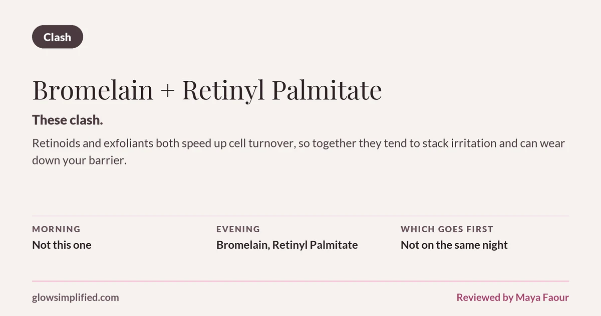Select the EVENING column label
The image size is (601, 316).
tap(238, 229)
